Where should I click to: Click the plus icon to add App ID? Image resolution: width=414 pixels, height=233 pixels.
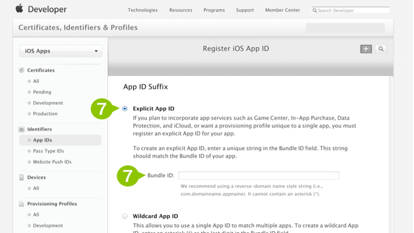click(x=366, y=49)
